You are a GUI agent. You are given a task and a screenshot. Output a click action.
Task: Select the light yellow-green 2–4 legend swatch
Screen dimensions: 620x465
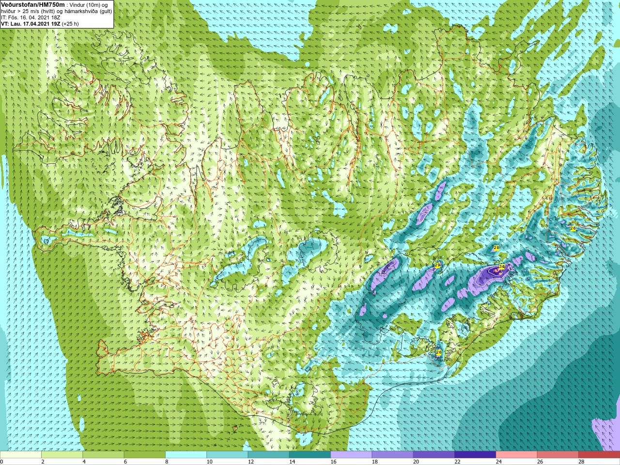point(62,455)
